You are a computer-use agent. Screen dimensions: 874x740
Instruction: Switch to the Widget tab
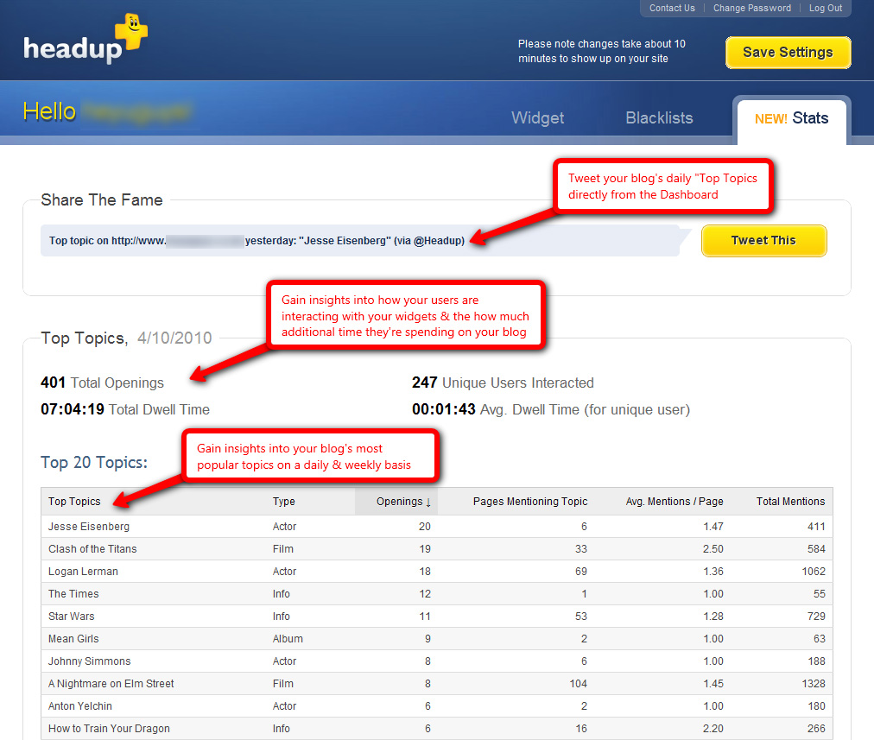coord(537,117)
